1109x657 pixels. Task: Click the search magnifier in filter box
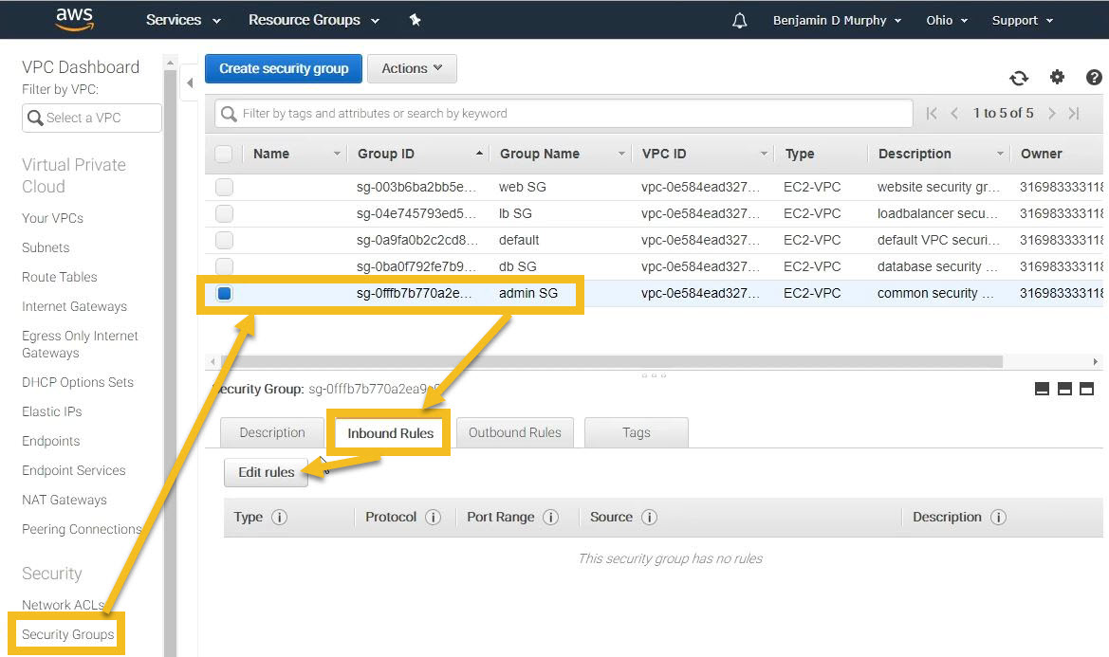(229, 114)
